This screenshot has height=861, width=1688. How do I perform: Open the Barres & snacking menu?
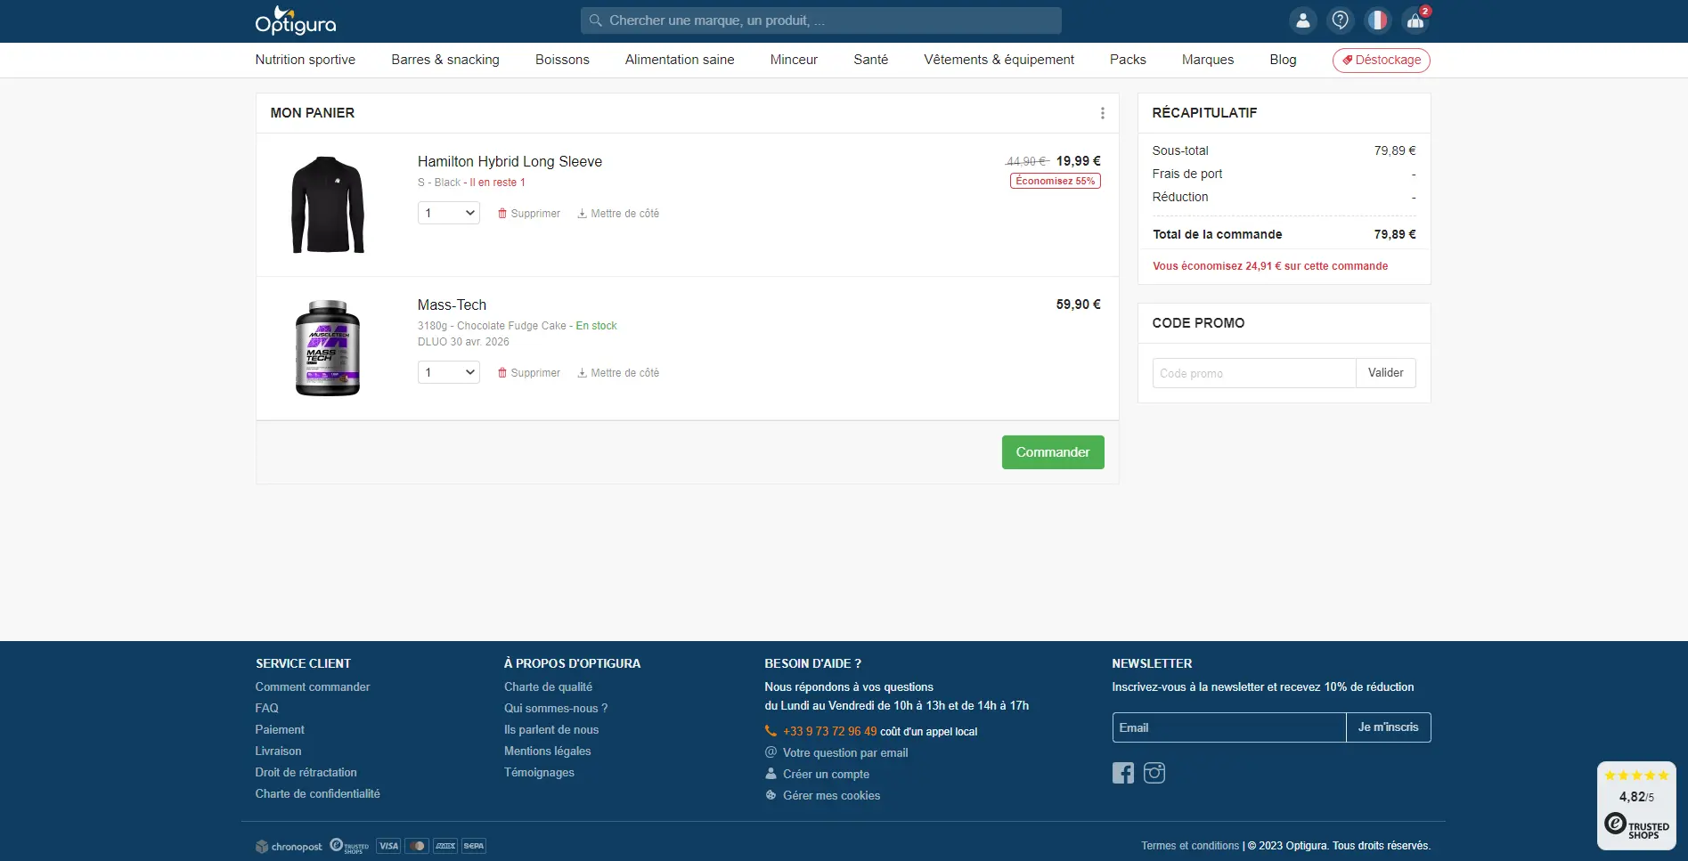coord(445,60)
